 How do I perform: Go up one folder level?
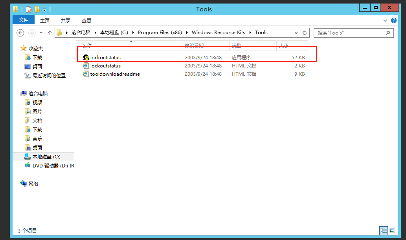point(50,33)
